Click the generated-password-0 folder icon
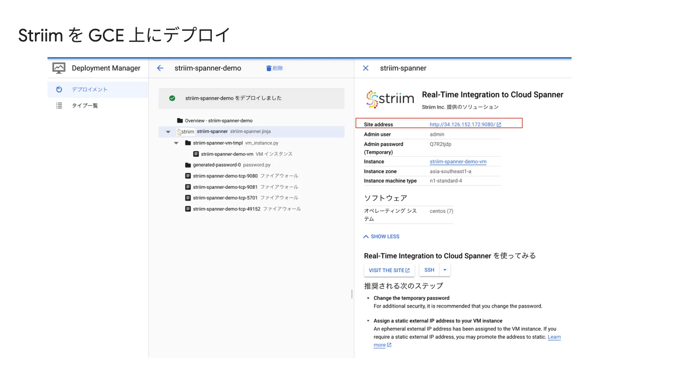Screen dimensions: 678x380 pyautogui.click(x=188, y=165)
